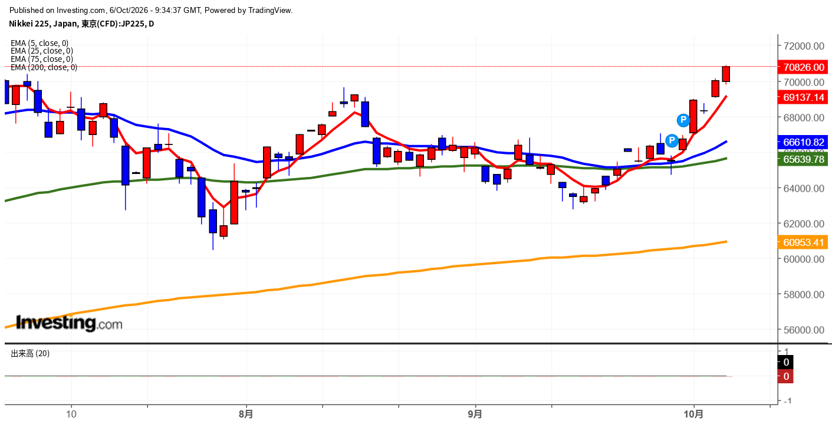Select the EMA (75, close, 0) legend

pos(42,59)
